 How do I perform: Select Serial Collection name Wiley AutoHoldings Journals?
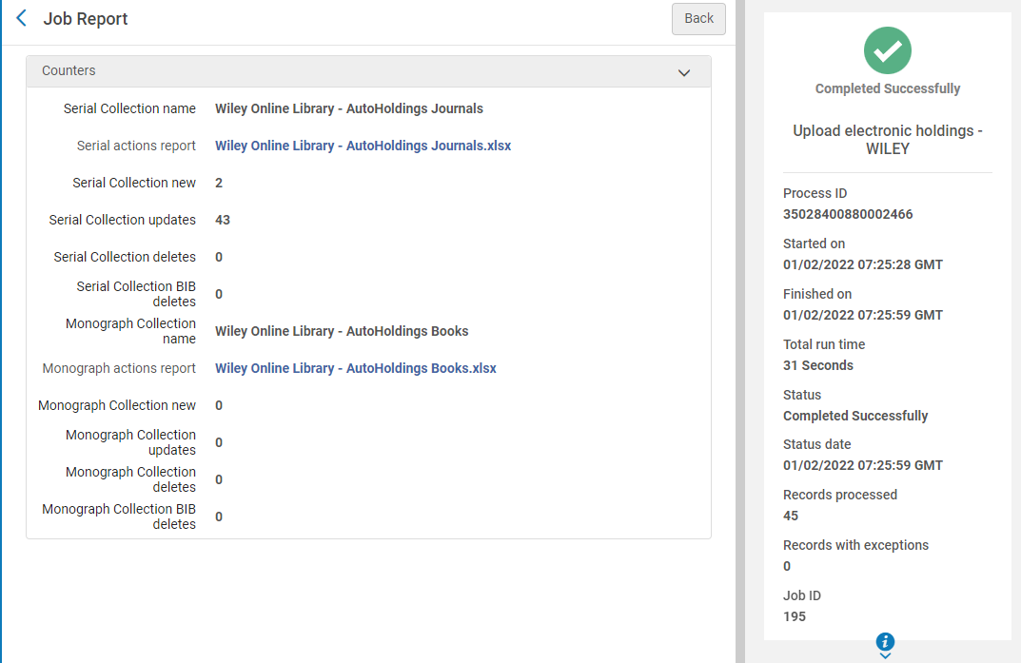point(349,108)
